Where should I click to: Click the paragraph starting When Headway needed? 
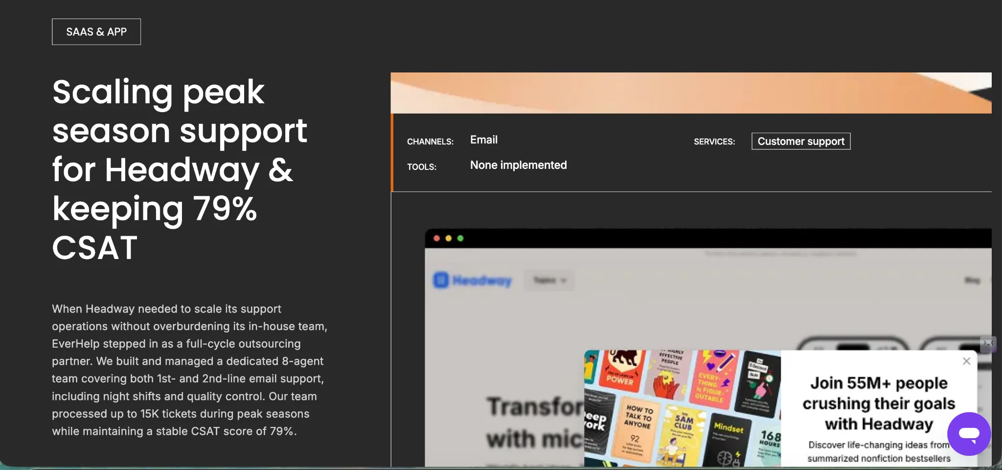[x=190, y=370]
